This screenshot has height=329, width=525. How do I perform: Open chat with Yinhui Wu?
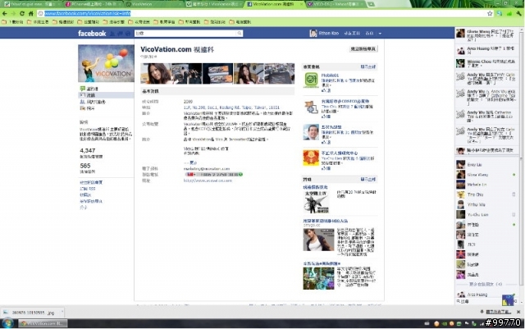point(486,205)
